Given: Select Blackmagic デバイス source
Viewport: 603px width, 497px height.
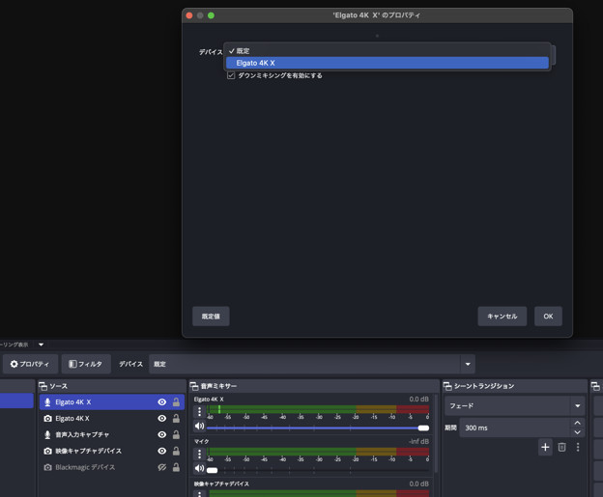Looking at the screenshot, I should click(x=112, y=467).
